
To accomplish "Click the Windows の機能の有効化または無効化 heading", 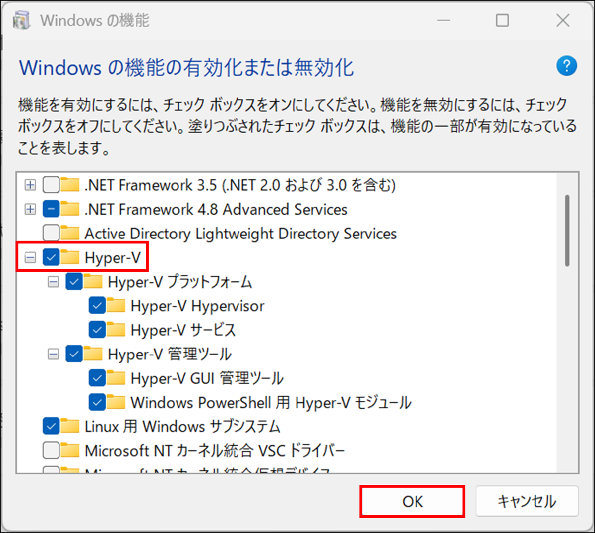I will (x=186, y=67).
